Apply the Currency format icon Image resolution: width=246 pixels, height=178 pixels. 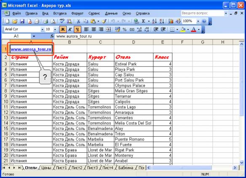[x=117, y=30]
